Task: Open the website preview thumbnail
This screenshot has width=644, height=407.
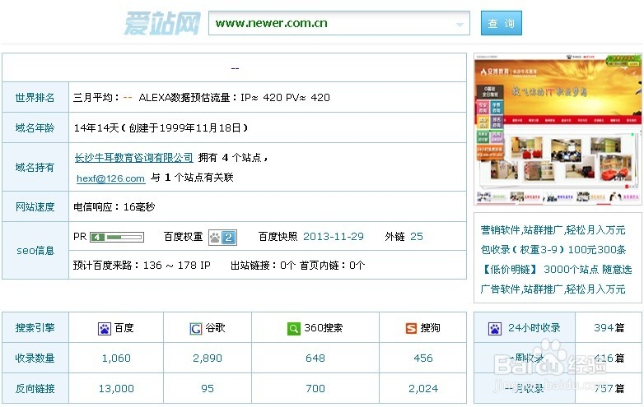Action: click(558, 129)
